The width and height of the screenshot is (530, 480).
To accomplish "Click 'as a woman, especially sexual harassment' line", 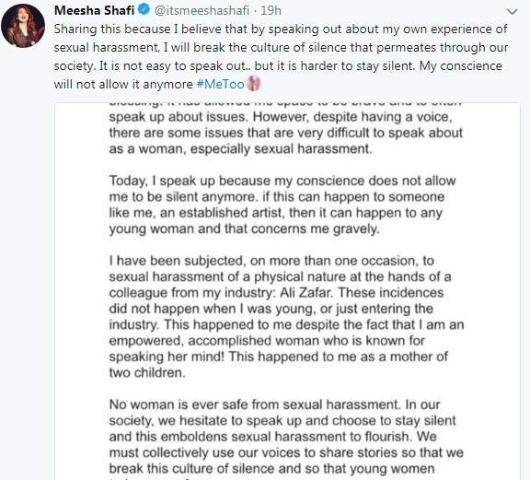I will tap(240, 149).
